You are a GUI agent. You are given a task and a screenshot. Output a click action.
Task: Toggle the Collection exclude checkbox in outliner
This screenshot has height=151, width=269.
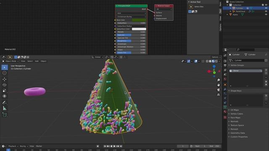coord(263,5)
